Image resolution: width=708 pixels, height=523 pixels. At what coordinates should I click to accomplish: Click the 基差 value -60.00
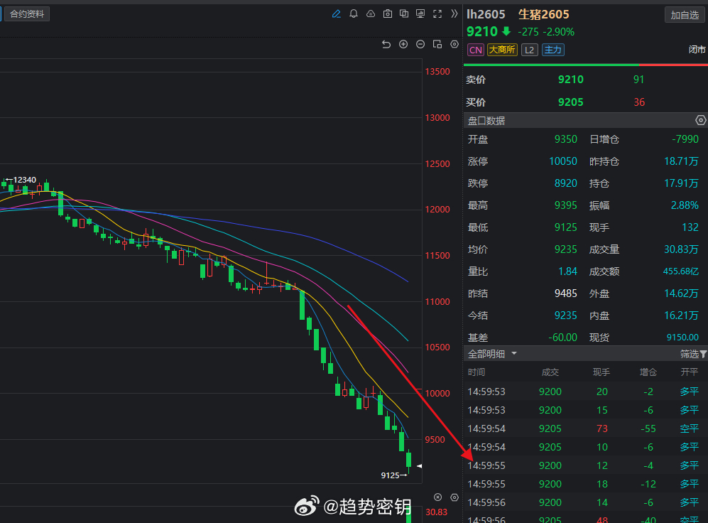click(x=562, y=338)
